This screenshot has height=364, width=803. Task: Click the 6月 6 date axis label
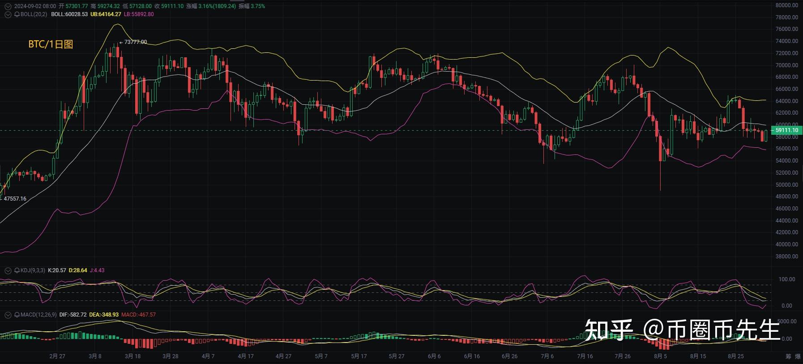434,356
